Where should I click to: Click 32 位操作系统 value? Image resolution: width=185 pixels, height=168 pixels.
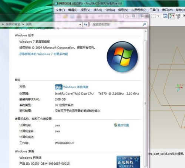point(64,105)
